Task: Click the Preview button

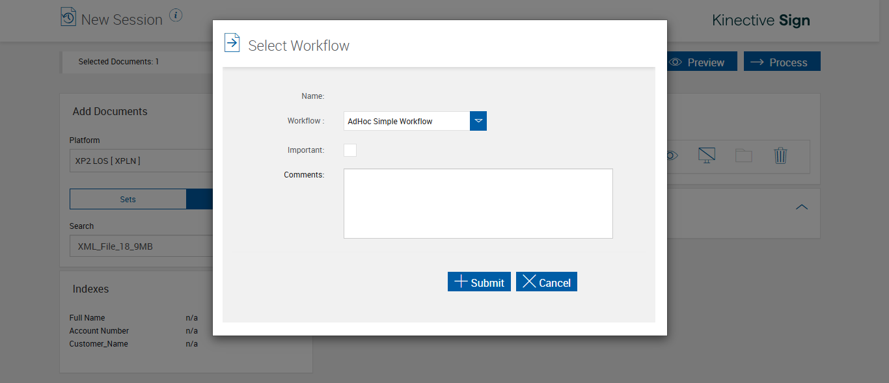Action: [x=702, y=62]
